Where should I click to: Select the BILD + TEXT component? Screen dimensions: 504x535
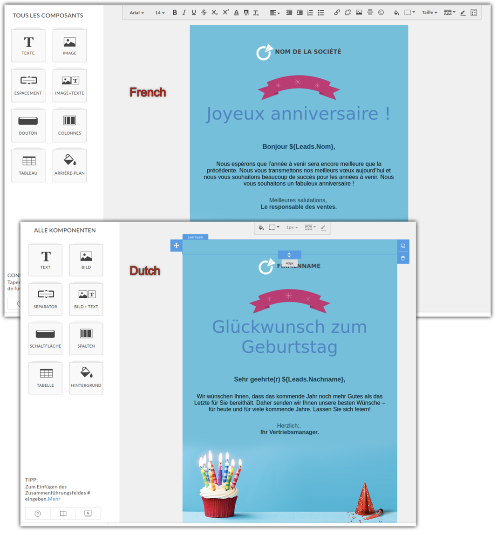point(86,299)
